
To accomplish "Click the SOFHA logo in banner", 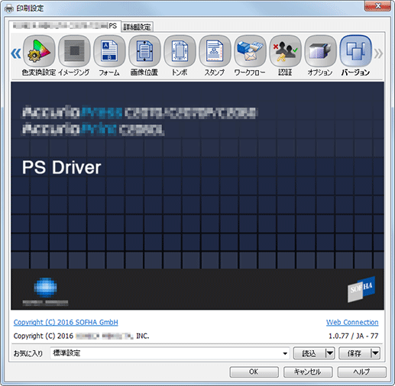I will click(361, 289).
